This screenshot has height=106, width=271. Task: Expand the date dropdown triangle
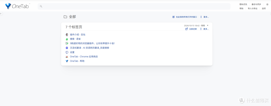pos(208,25)
